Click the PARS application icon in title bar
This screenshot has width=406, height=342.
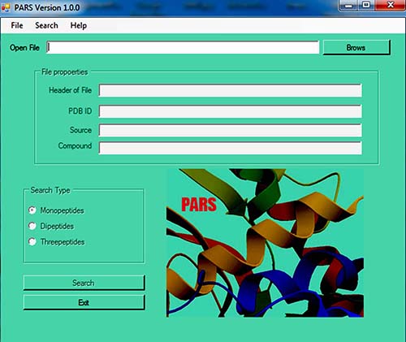point(6,7)
